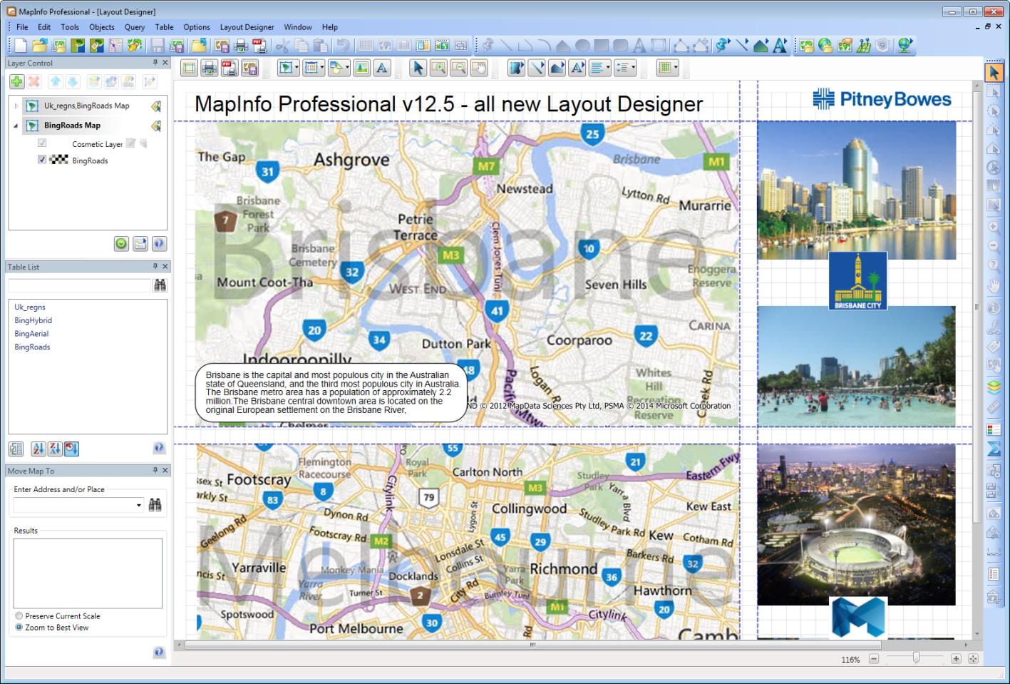Open the Insert Shape dropdown arrow
1010x684 pixels.
(347, 68)
